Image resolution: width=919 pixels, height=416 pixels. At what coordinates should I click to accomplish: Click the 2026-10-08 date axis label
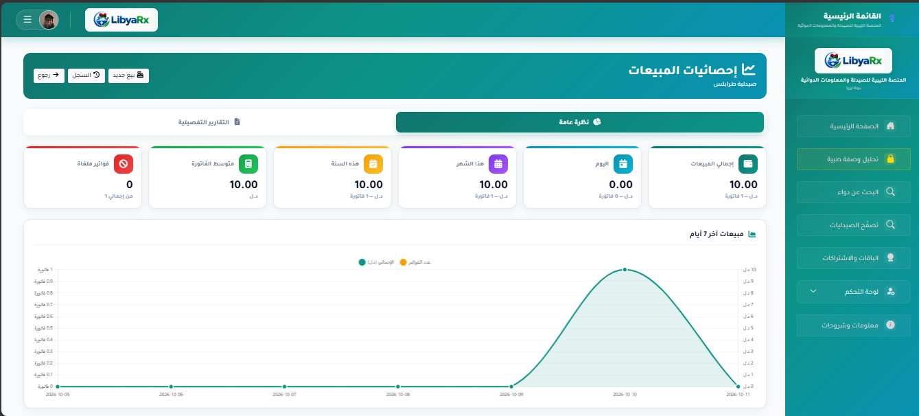(398, 395)
